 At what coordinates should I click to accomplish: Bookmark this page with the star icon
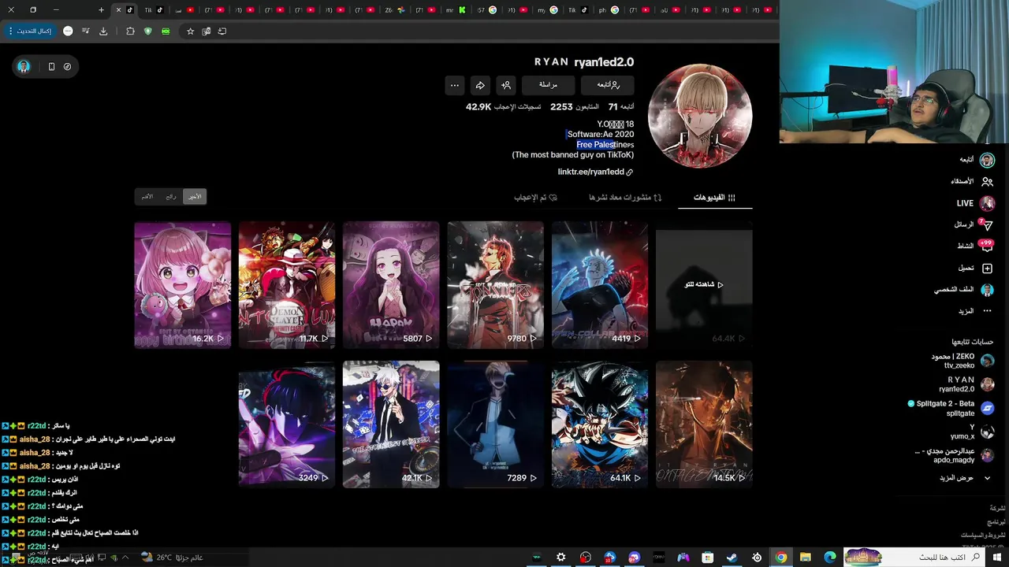click(190, 31)
